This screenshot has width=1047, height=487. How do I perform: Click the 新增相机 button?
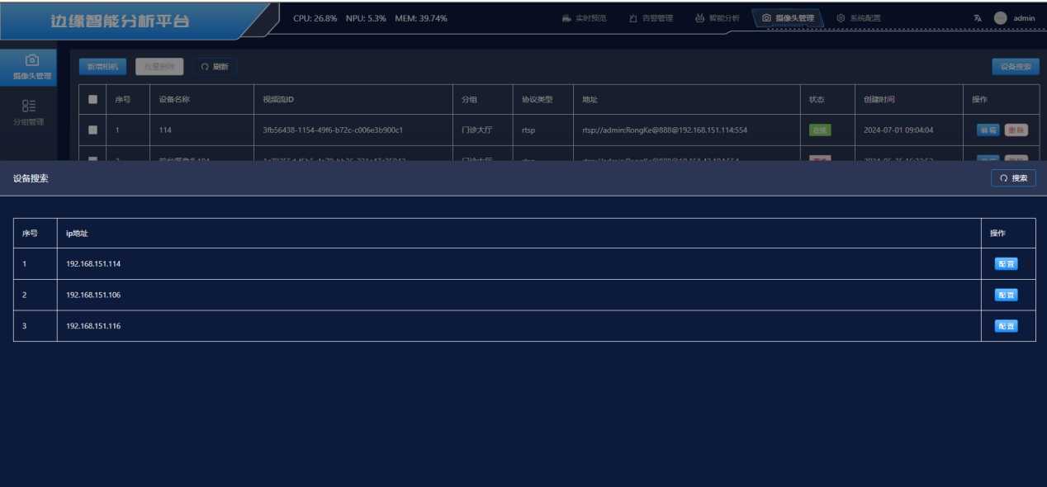tap(103, 67)
